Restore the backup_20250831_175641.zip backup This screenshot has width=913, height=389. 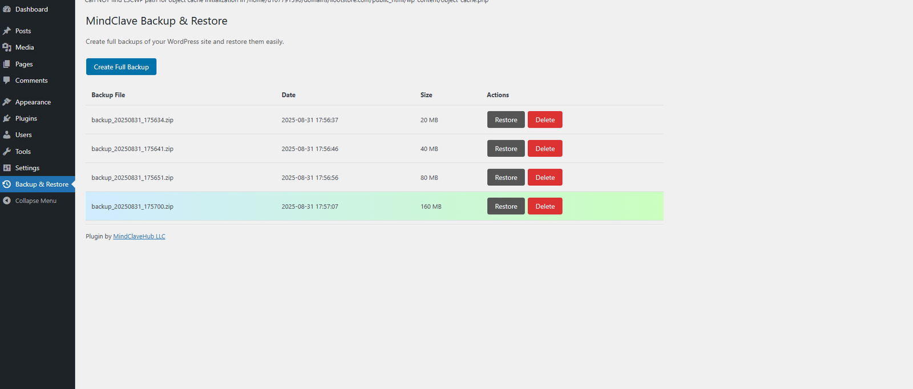pos(506,149)
